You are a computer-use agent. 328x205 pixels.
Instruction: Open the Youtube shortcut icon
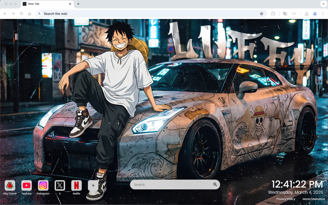tap(26, 186)
